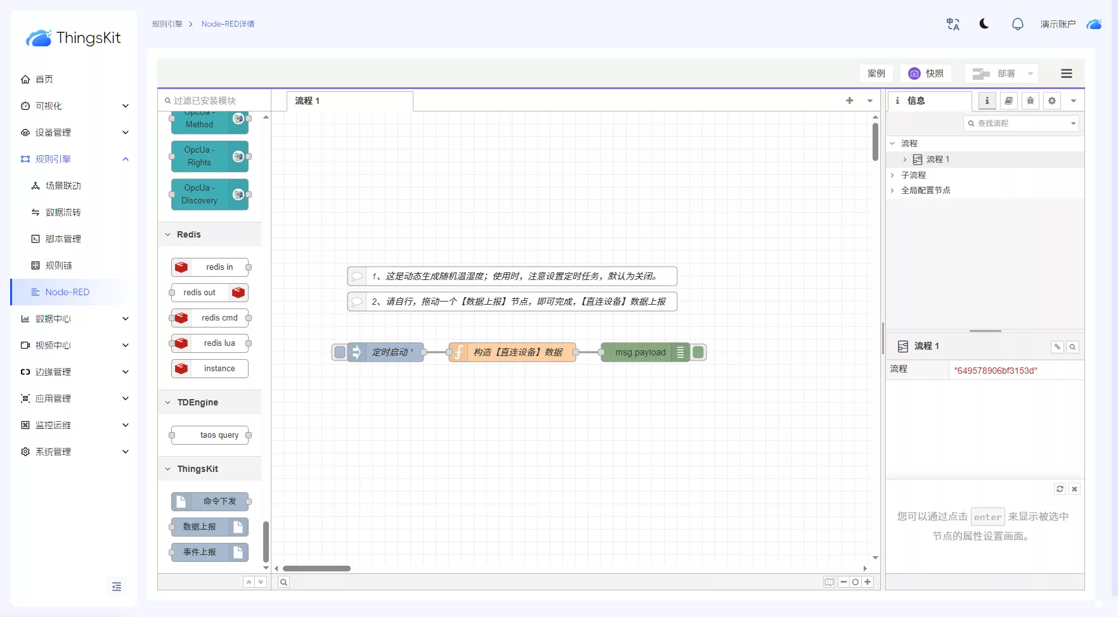Image resolution: width=1118 pixels, height=617 pixels.
Task: Select the 数据上报 node
Action: (x=209, y=527)
